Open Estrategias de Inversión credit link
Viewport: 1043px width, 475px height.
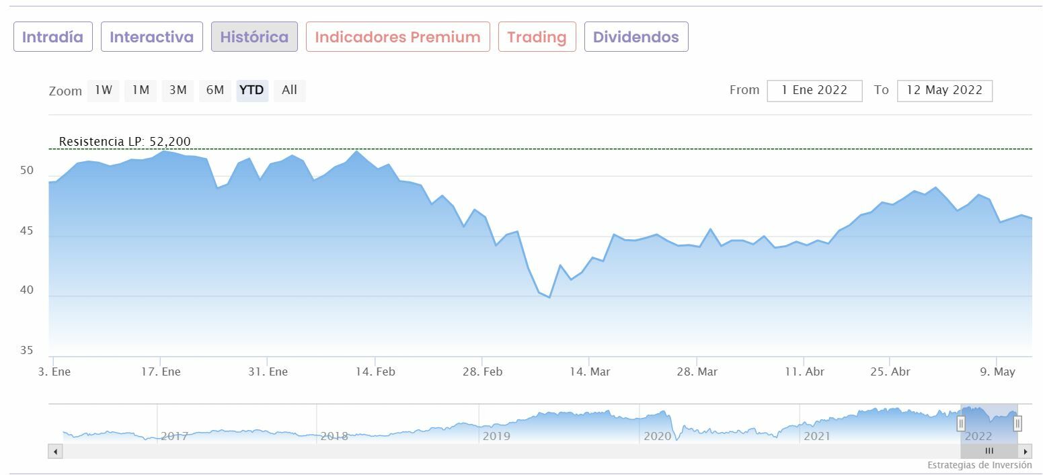pos(979,465)
